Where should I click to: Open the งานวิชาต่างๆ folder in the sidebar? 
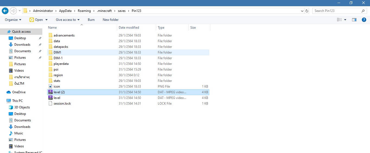(x=22, y=77)
